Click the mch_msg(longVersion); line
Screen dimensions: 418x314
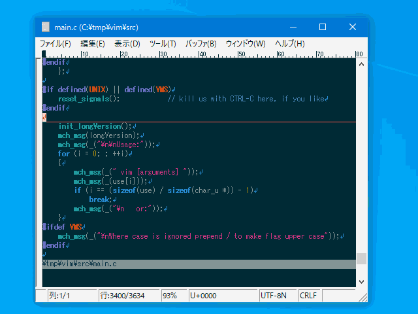click(x=101, y=135)
